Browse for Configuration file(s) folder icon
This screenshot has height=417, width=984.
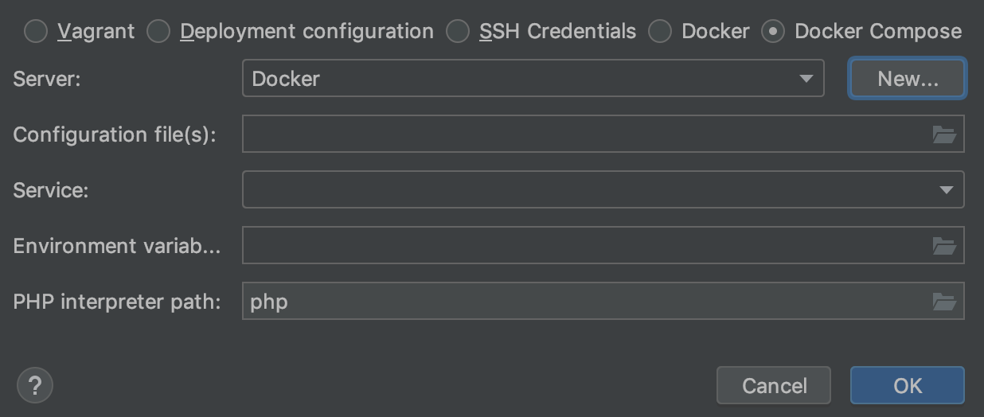point(944,134)
